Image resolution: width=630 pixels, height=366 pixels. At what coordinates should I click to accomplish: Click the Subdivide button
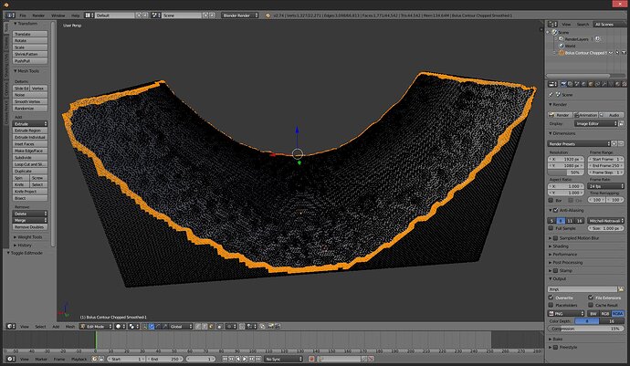coord(30,158)
